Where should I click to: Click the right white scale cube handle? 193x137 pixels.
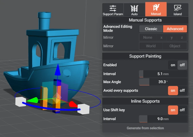[83, 109]
